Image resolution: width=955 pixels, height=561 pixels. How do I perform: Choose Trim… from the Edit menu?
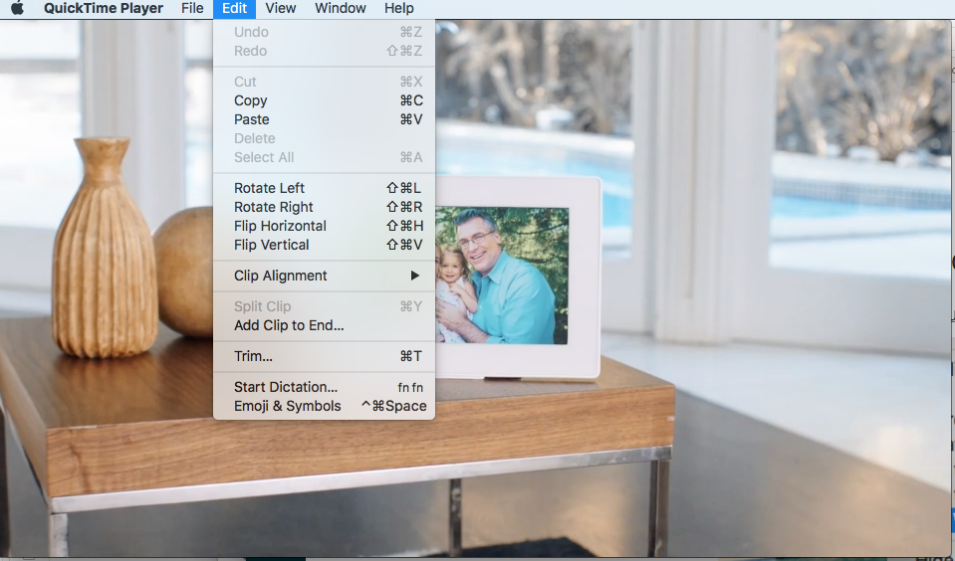[324, 356]
